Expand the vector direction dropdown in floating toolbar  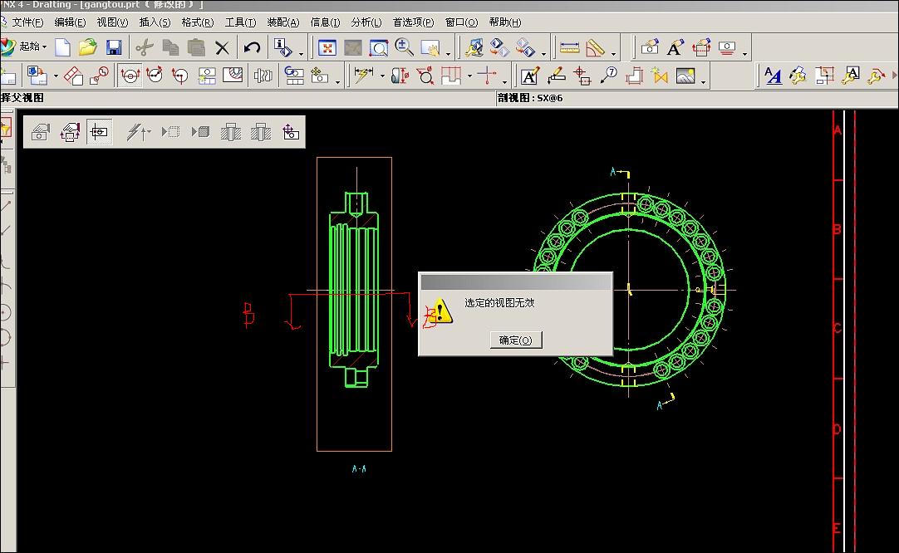coord(147,132)
